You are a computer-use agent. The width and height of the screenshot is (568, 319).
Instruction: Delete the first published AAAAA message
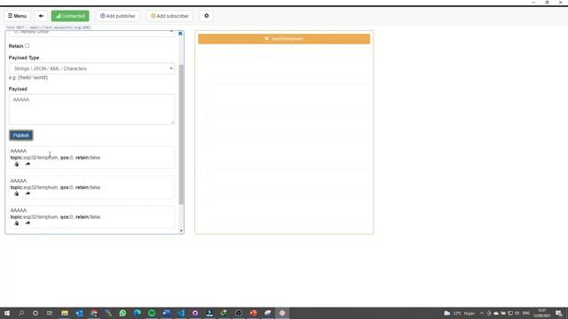click(x=16, y=164)
